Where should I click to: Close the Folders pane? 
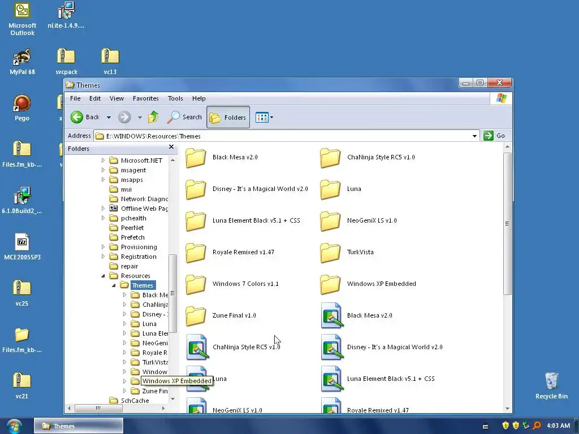coord(171,147)
